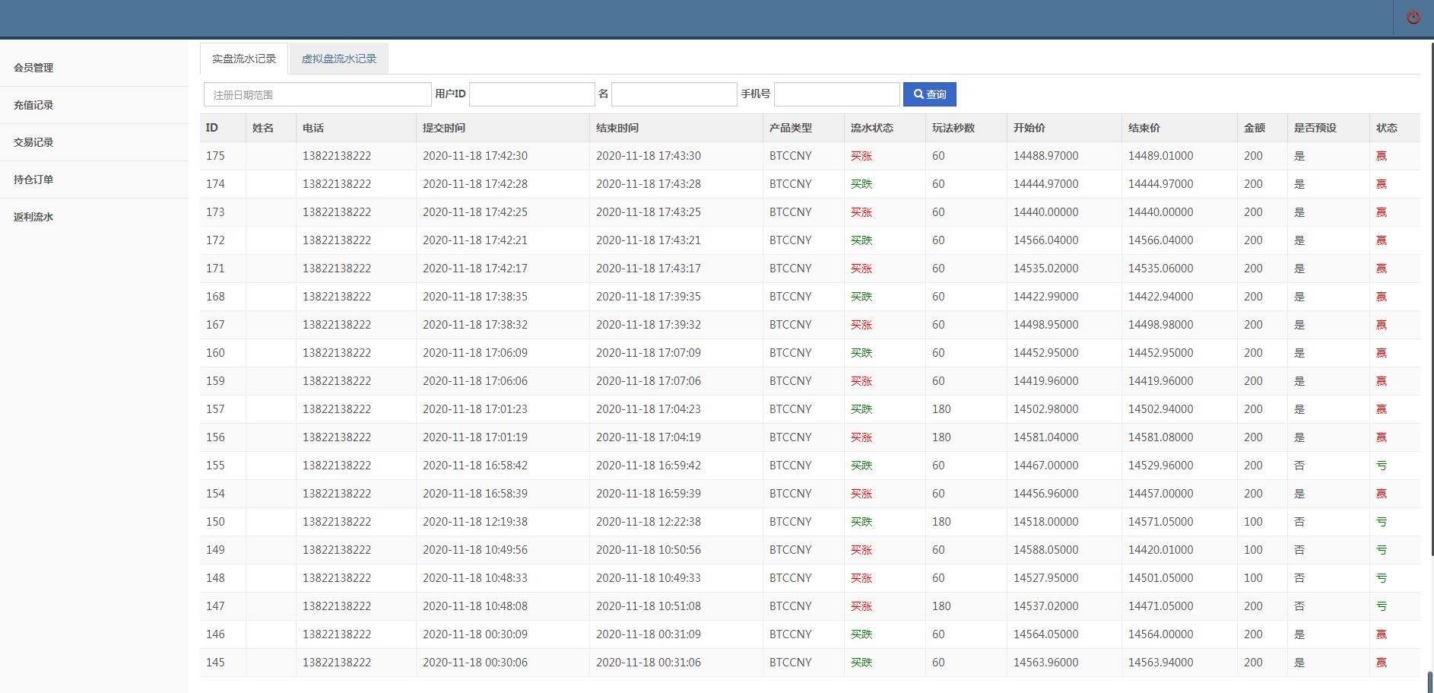Click the red power logout icon
The image size is (1434, 693).
tap(1413, 17)
